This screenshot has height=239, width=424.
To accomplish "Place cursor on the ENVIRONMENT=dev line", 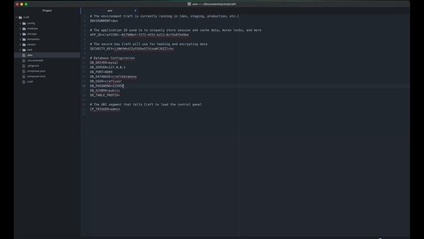I will coord(104,21).
